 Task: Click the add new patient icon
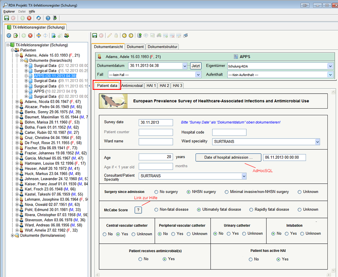click(67, 35)
